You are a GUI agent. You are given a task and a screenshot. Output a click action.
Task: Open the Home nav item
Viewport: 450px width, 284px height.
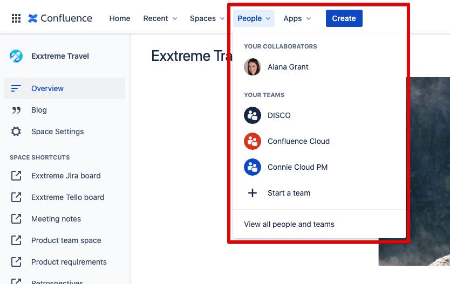(120, 18)
